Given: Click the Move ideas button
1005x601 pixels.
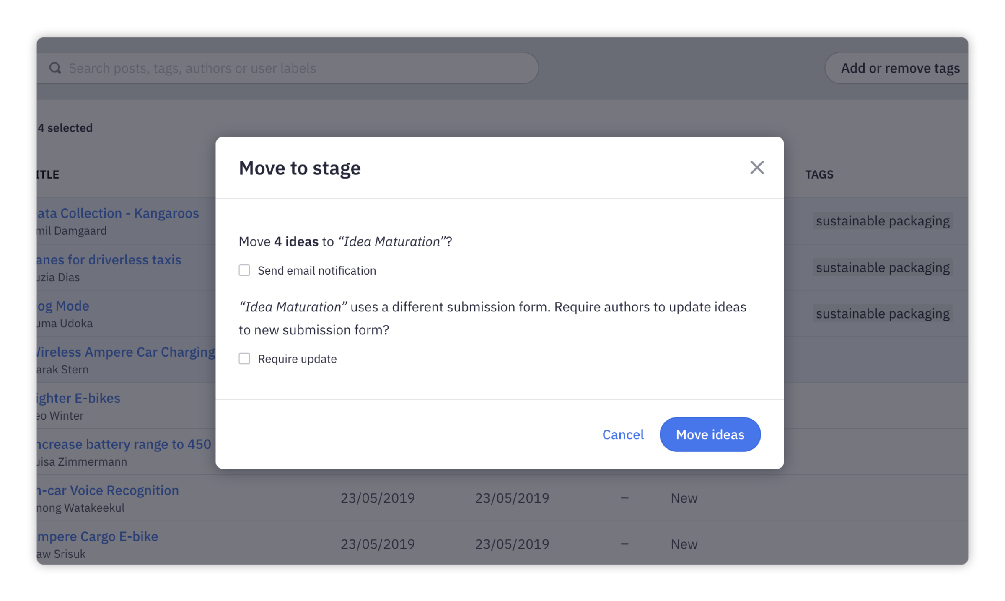Looking at the screenshot, I should point(710,434).
